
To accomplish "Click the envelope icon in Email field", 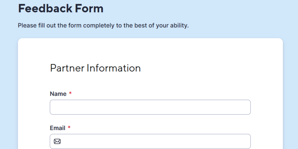I will (57, 141).
